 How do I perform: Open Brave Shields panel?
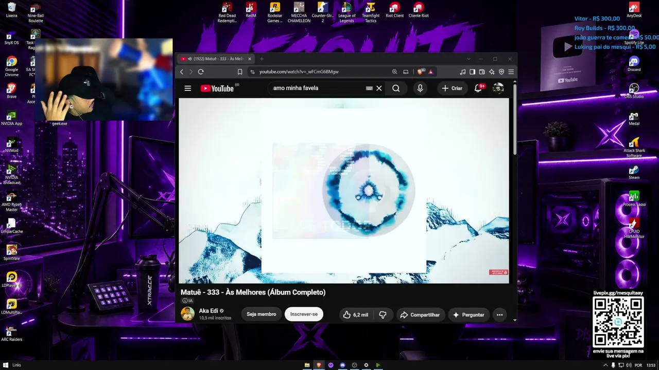click(421, 72)
